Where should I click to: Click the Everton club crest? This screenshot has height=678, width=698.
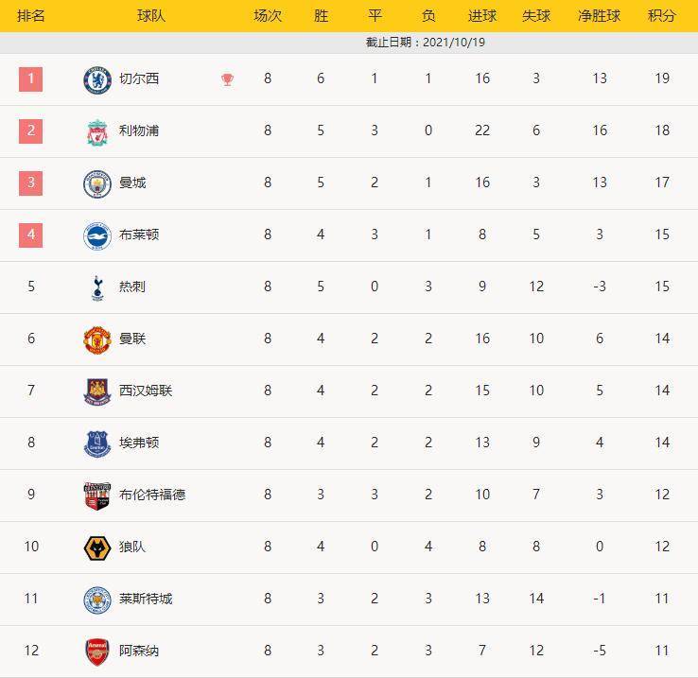pos(97,443)
